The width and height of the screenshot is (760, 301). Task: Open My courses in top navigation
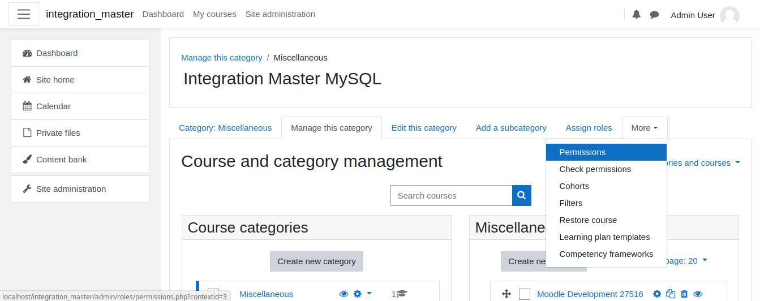(x=214, y=14)
